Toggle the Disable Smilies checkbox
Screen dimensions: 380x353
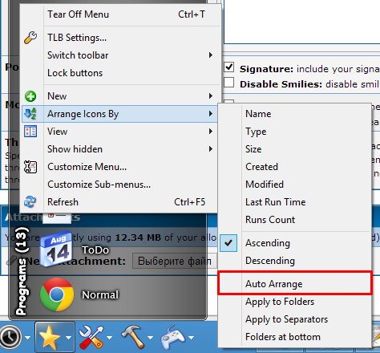pyautogui.click(x=229, y=83)
